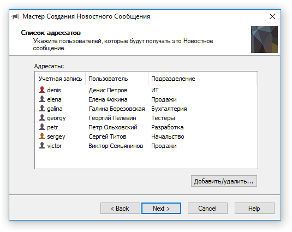The width and height of the screenshot is (292, 232).
Task: Open the Добавить/удалить dialog
Action: click(x=224, y=181)
